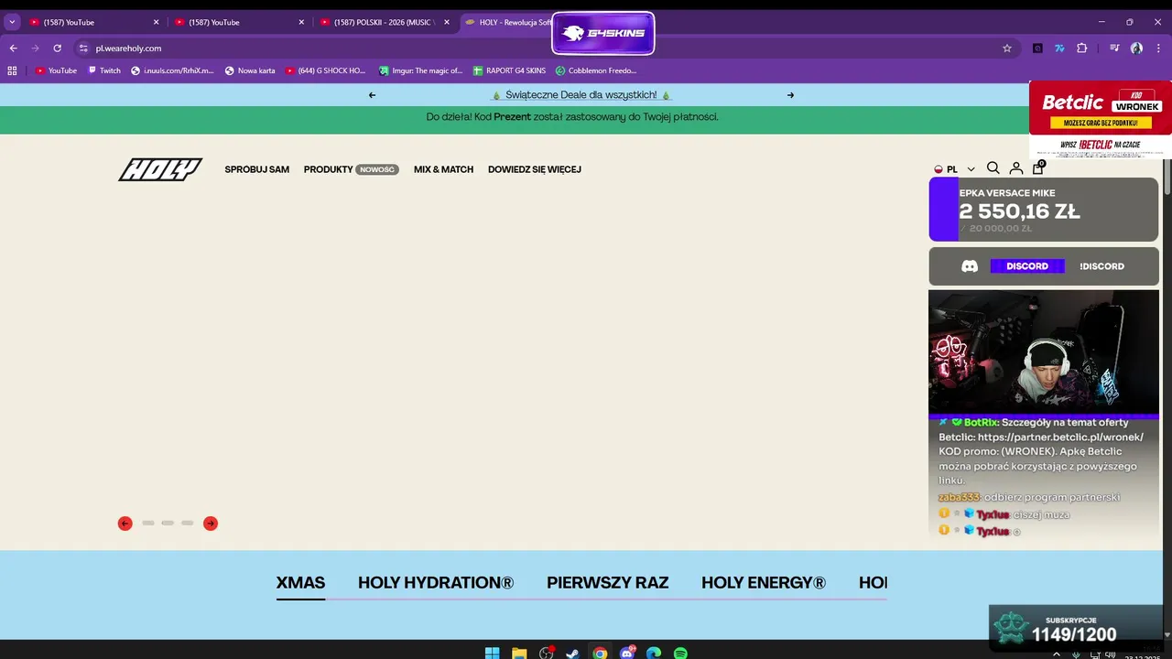The image size is (1172, 659).
Task: Select the HOLY HYDRATION® category tab
Action: (x=436, y=583)
